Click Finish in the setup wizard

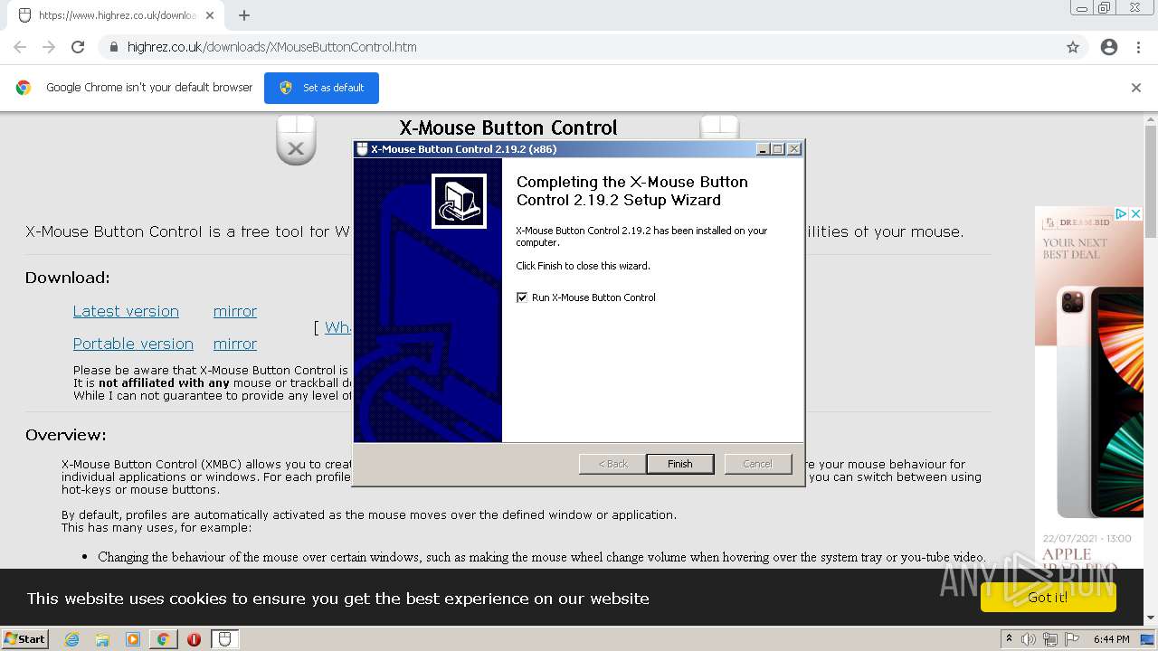point(679,464)
